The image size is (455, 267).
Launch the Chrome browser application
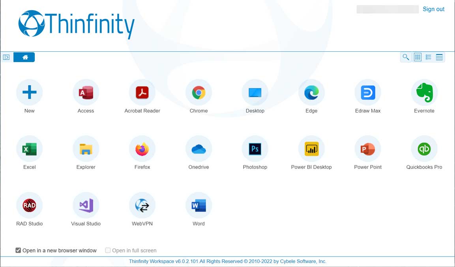click(x=198, y=92)
